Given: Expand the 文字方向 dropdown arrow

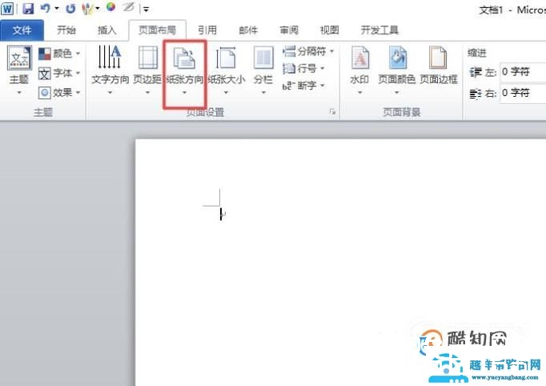Looking at the screenshot, I should 110,92.
